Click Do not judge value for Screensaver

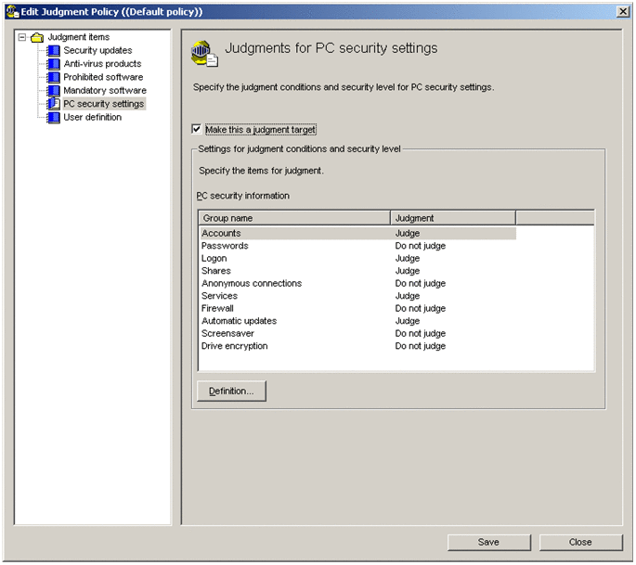point(421,334)
